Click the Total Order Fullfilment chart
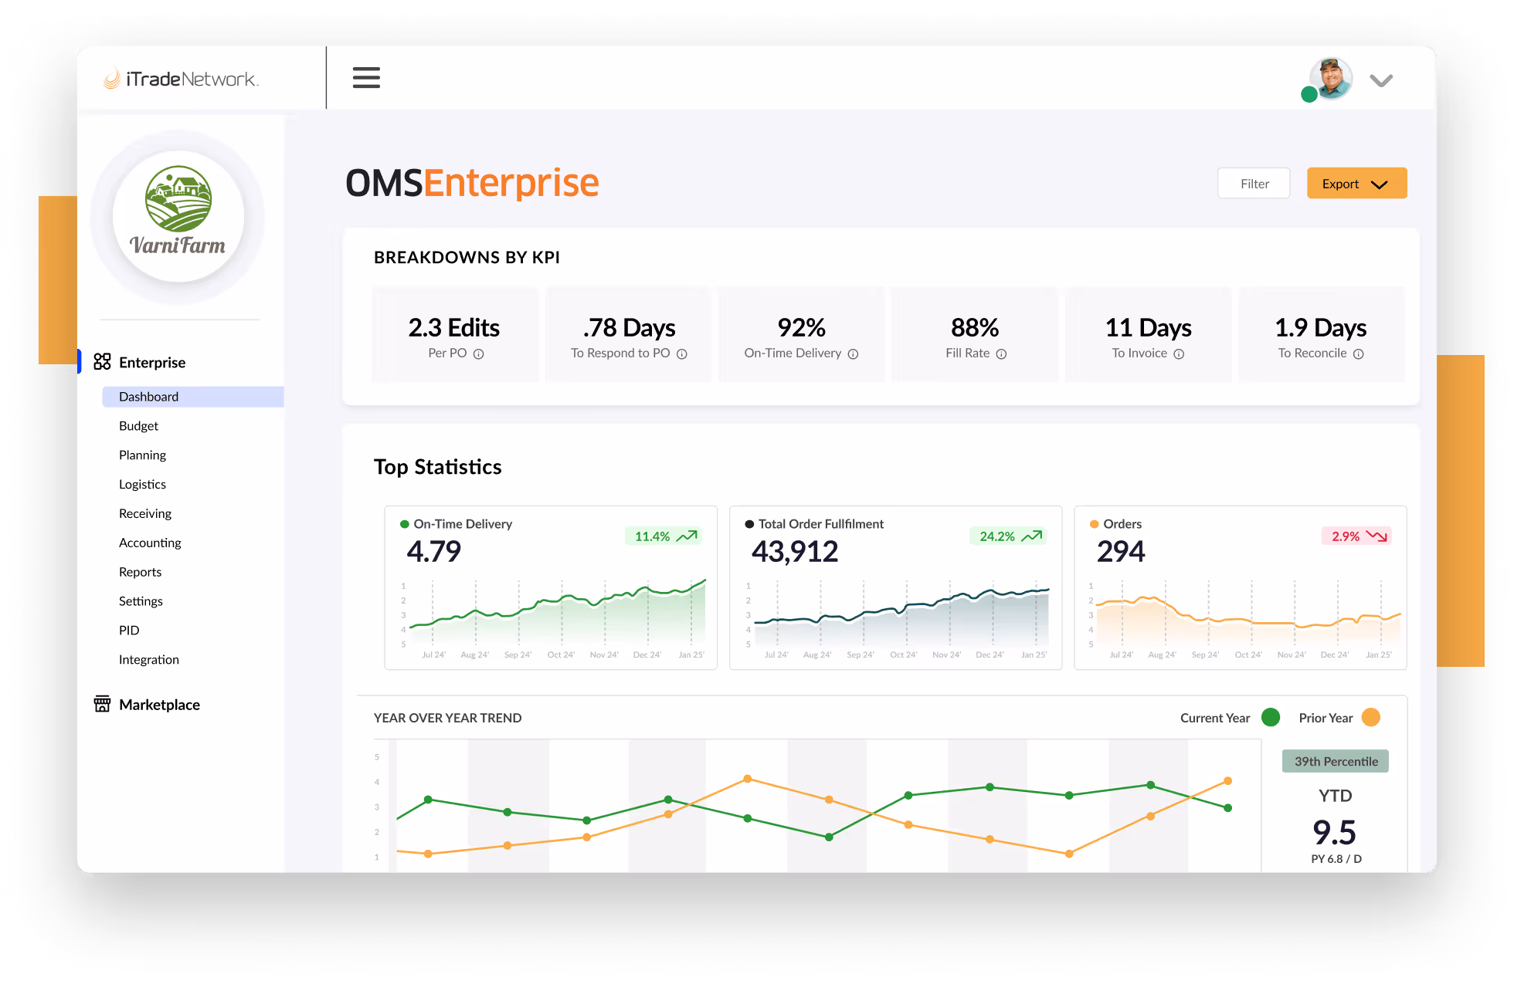Image resolution: width=1514 pixels, height=981 pixels. (895, 588)
